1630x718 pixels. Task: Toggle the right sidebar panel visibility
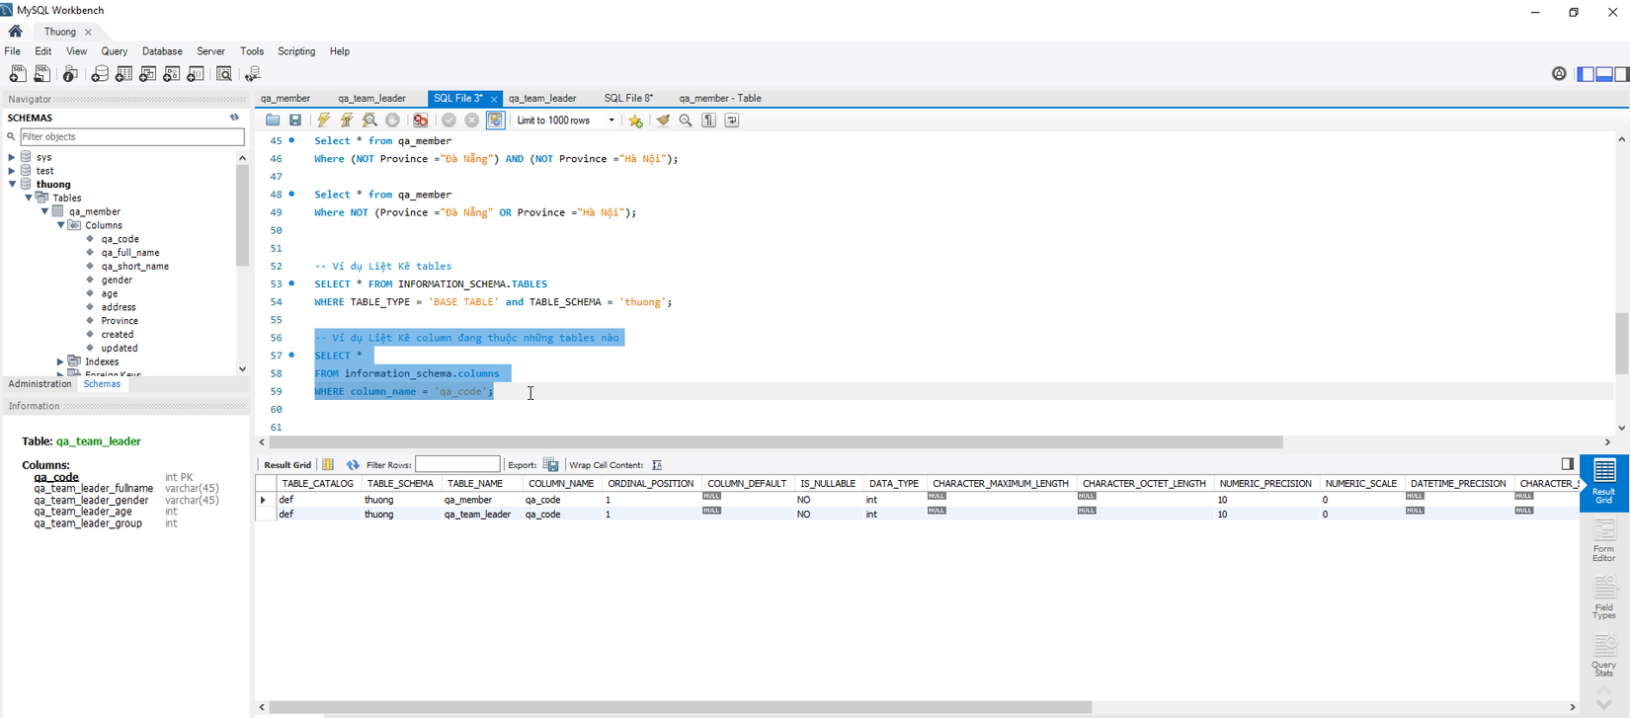pyautogui.click(x=1621, y=74)
